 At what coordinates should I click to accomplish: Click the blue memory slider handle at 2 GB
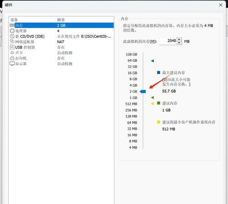click(x=143, y=91)
